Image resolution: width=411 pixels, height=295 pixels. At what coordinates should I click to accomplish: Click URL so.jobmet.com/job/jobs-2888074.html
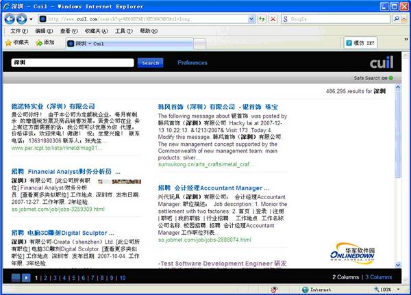point(204,240)
